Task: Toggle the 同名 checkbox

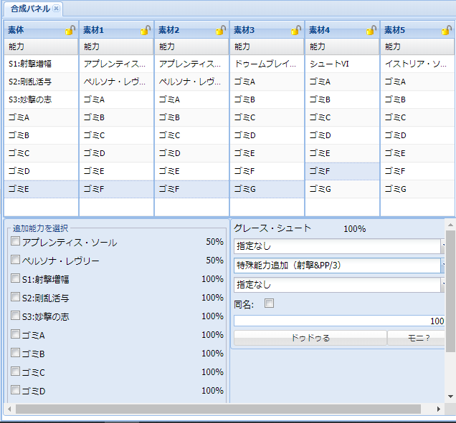Action: [270, 303]
